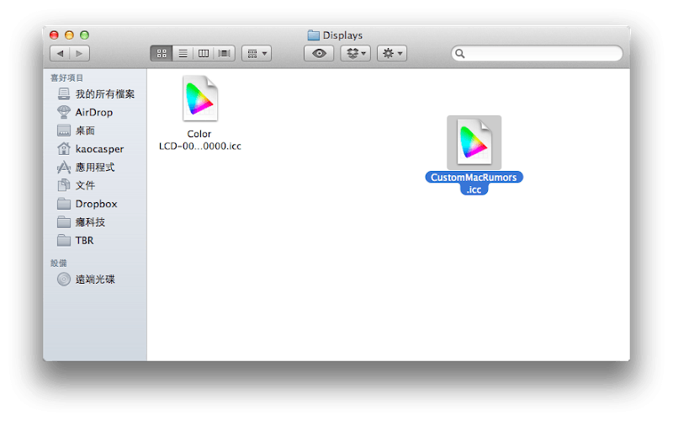Click the Dropbox folder icon in sidebar

[64, 204]
